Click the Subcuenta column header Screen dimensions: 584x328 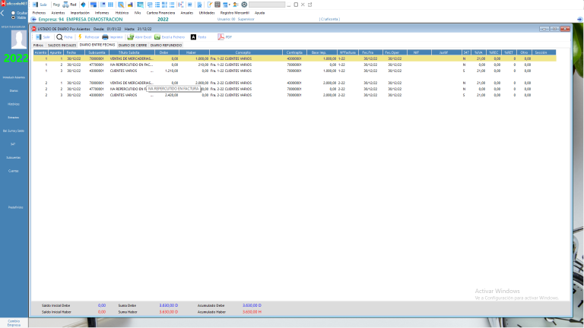pos(97,52)
